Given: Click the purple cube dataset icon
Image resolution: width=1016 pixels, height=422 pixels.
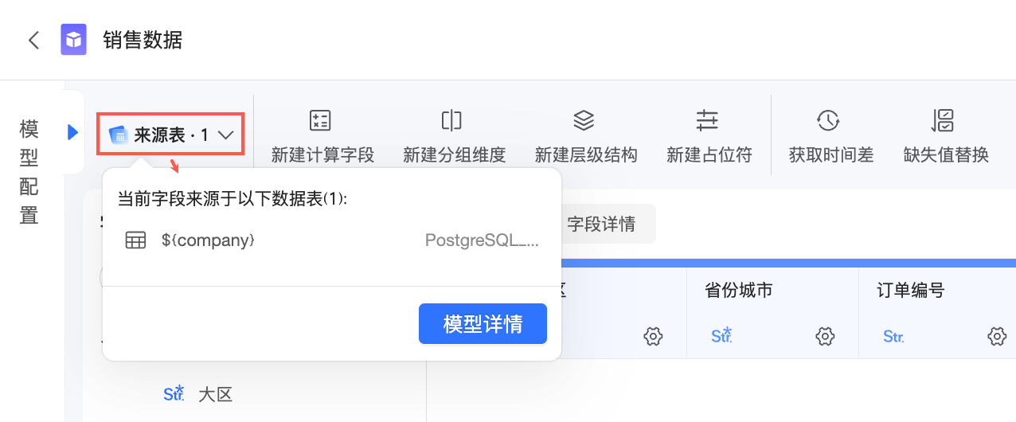Looking at the screenshot, I should point(74,40).
